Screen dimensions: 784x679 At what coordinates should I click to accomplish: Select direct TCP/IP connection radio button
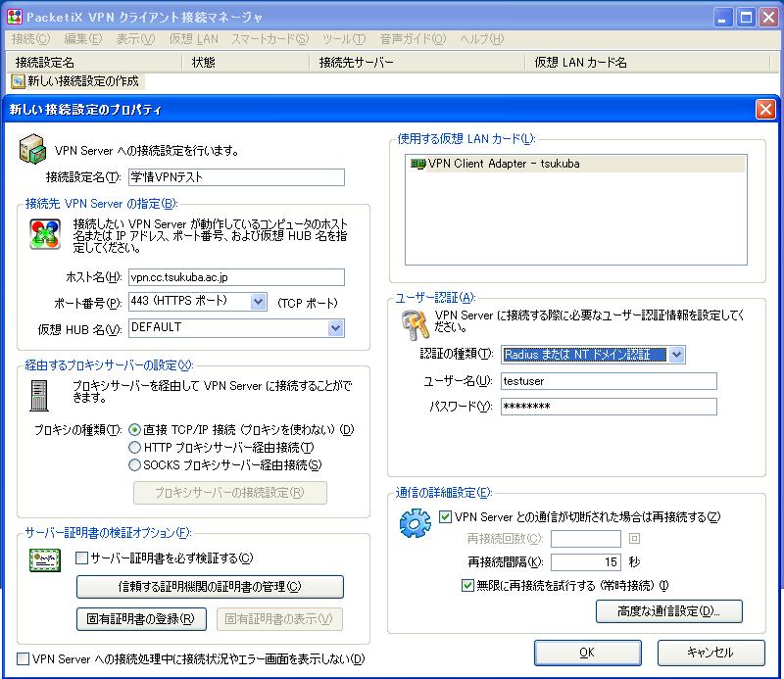(x=134, y=429)
